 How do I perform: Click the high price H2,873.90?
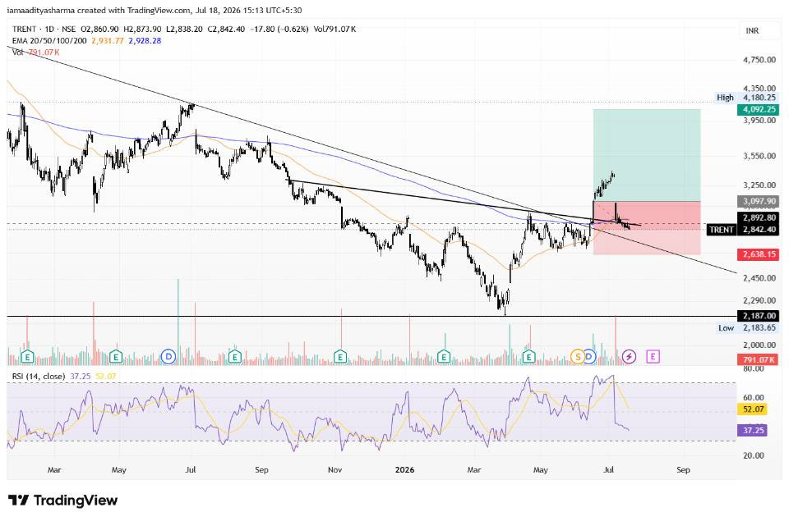(x=142, y=30)
